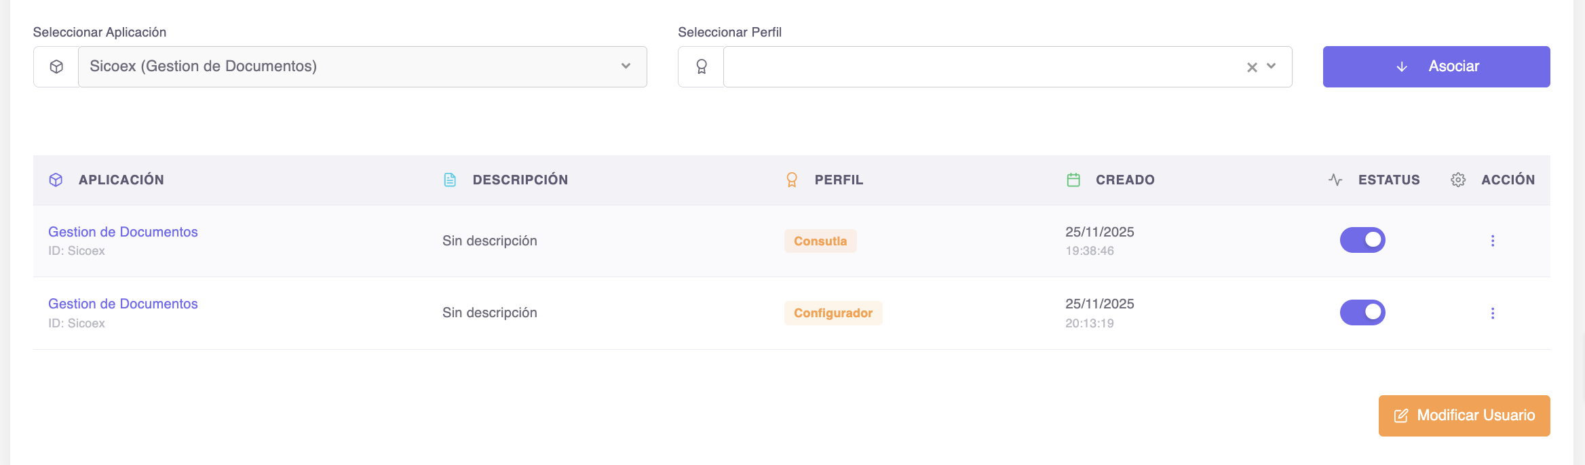Click the Modificar Usuario button
Image resolution: width=1585 pixels, height=465 pixels.
click(x=1464, y=416)
